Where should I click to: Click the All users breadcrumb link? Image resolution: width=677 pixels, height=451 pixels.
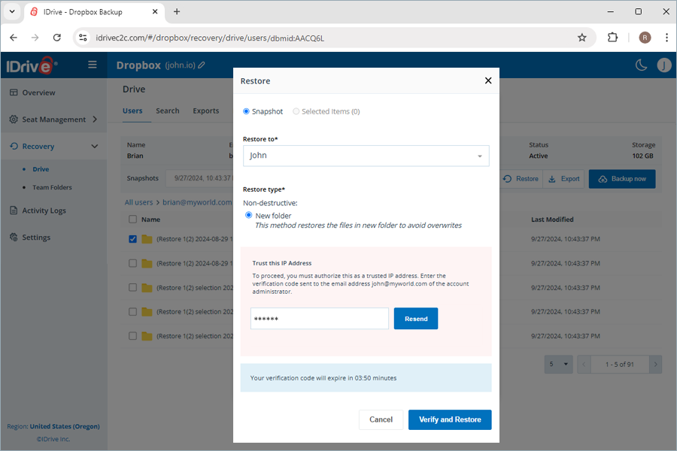point(138,202)
